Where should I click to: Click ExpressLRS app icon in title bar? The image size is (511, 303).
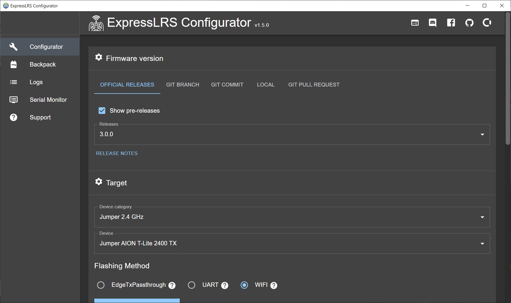click(6, 6)
